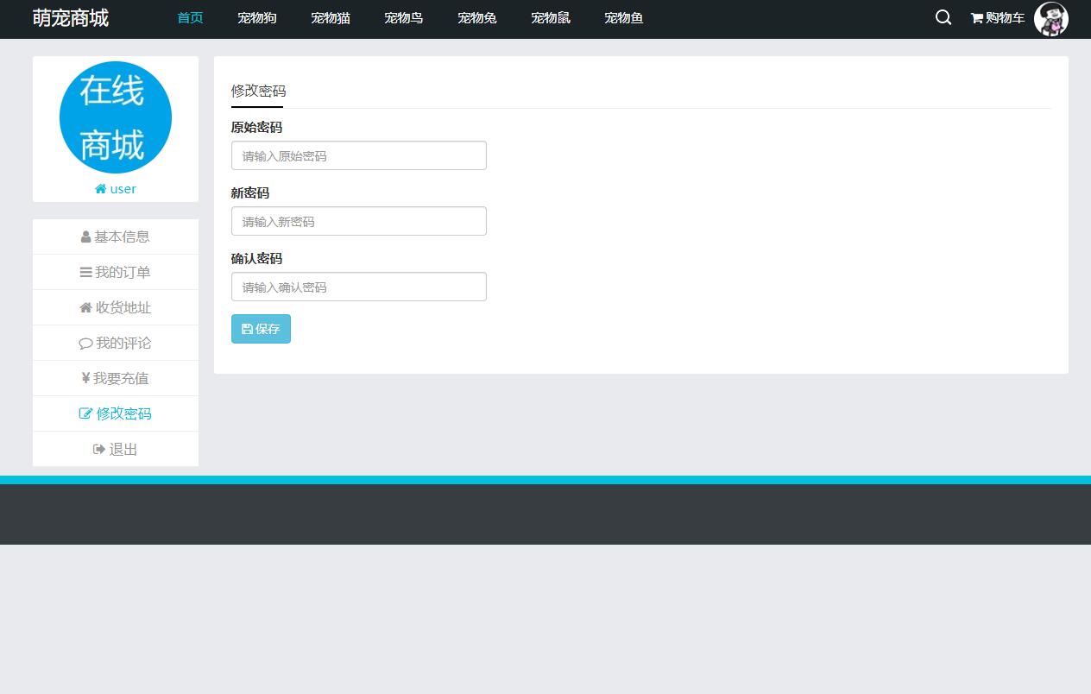The image size is (1091, 694).
Task: Focus the 新密码 input field
Action: click(359, 221)
